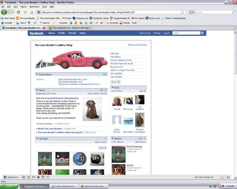Open the Windows Start button
Screen dimensions: 237x189
pyautogui.click(x=9, y=186)
